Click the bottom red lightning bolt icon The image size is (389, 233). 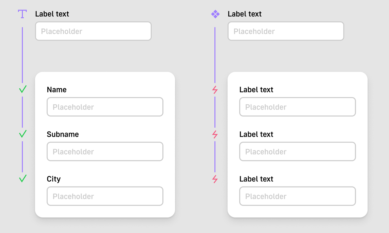tap(215, 179)
